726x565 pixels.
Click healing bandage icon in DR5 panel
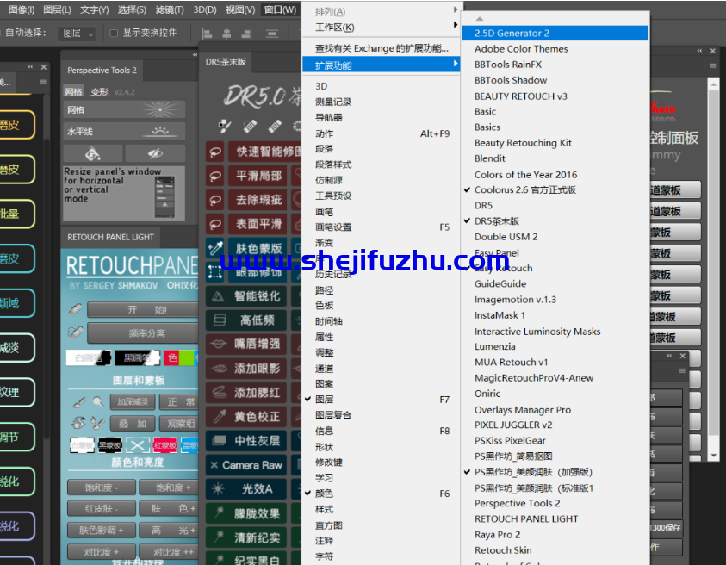pos(250,126)
